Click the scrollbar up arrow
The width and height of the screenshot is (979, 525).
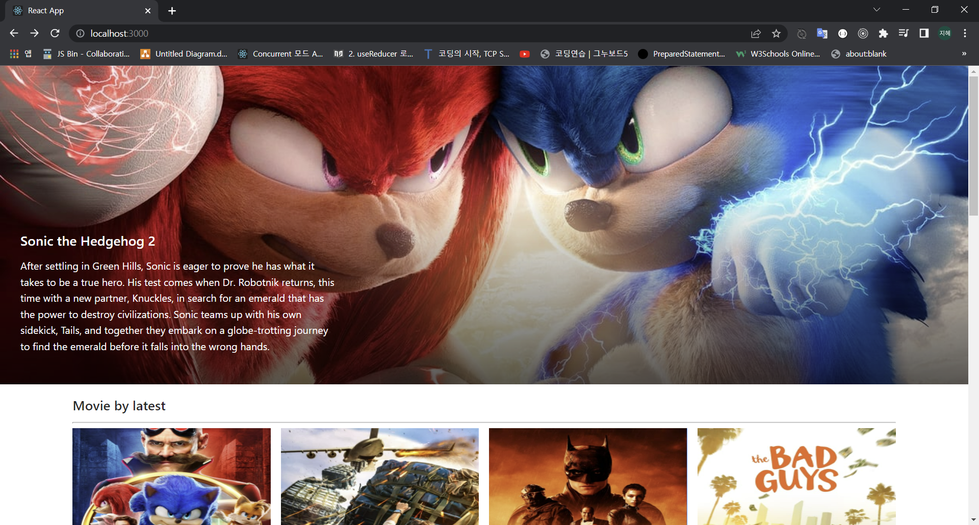coord(973,71)
